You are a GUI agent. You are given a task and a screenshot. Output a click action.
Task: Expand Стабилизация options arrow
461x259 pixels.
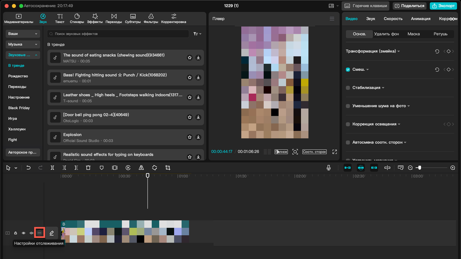click(383, 88)
